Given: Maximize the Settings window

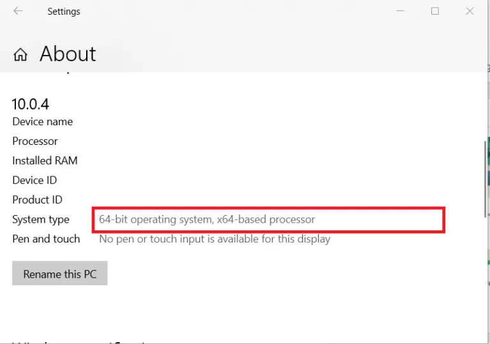Looking at the screenshot, I should [435, 11].
